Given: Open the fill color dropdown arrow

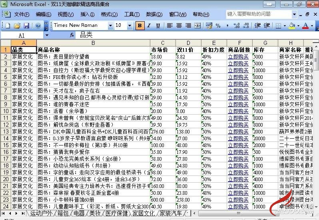Looking at the screenshot, I should 299,26.
